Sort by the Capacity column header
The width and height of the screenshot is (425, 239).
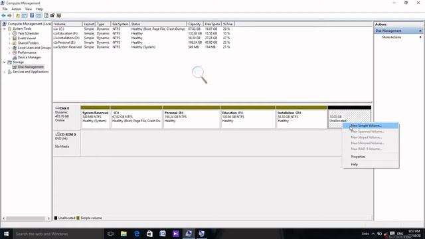(x=195, y=24)
